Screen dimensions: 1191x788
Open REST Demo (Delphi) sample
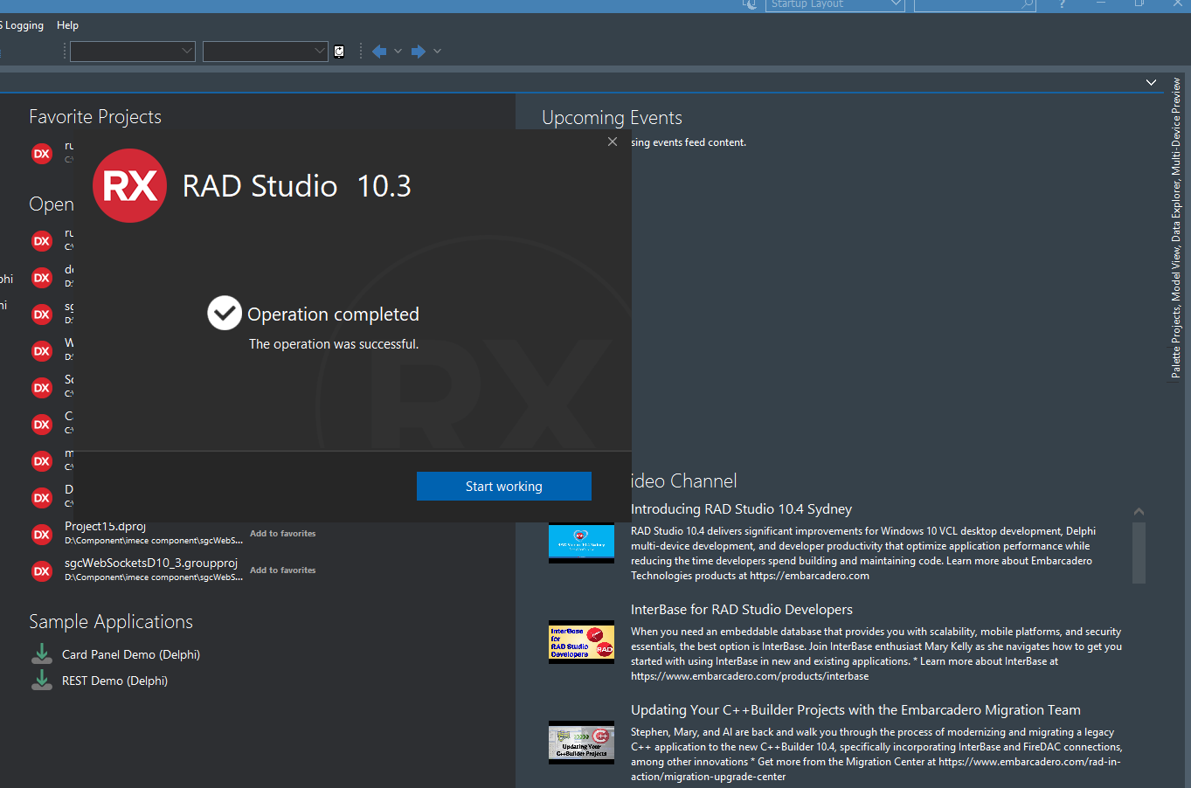(x=114, y=681)
